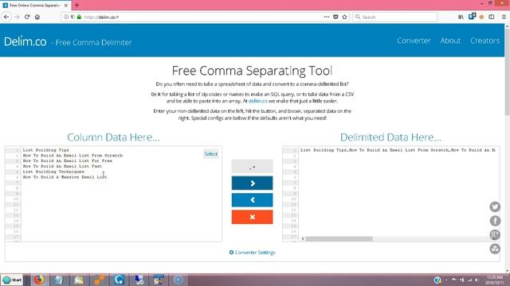Click the Save to Pocket icon
The height and width of the screenshot is (286, 510).
click(x=335, y=17)
